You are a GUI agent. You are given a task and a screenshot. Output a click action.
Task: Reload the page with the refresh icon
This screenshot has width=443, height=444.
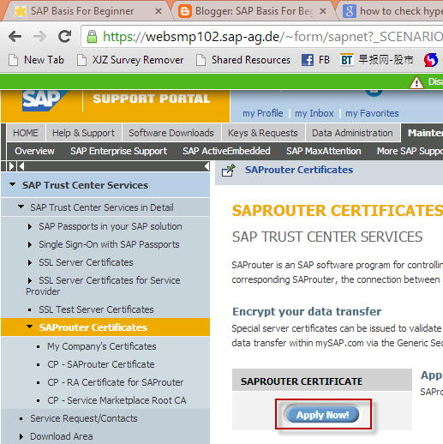click(64, 36)
